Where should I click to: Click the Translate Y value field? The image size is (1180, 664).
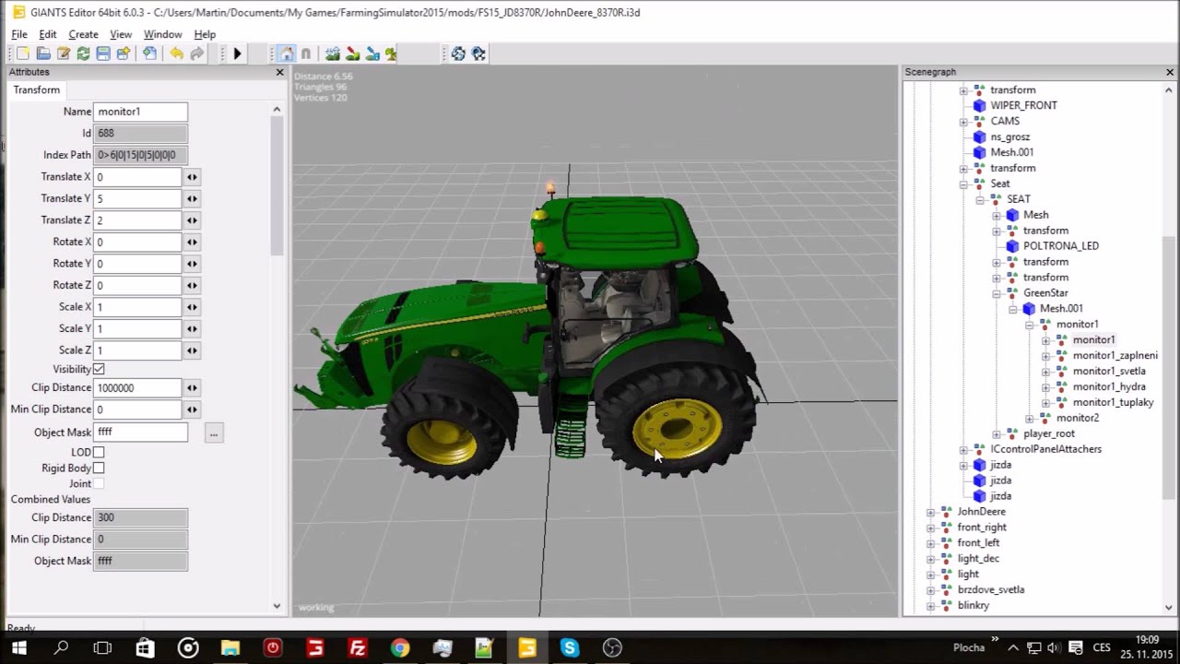137,198
